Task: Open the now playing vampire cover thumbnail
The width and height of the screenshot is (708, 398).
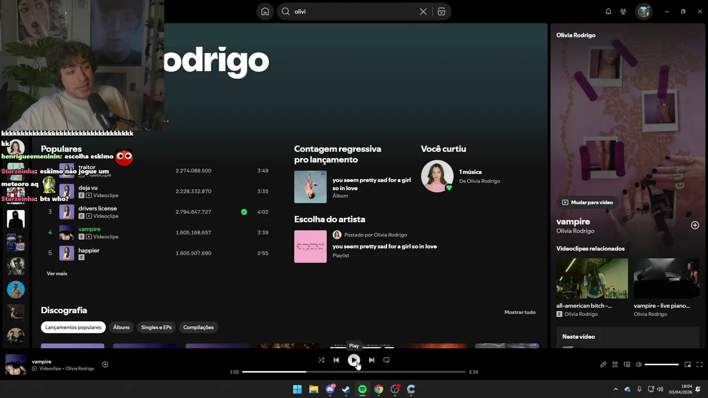Action: pyautogui.click(x=15, y=365)
